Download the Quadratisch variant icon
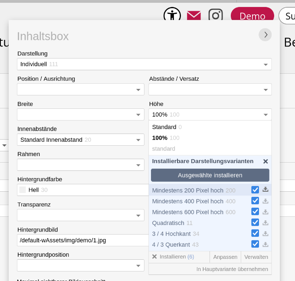The image size is (295, 281). click(265, 222)
